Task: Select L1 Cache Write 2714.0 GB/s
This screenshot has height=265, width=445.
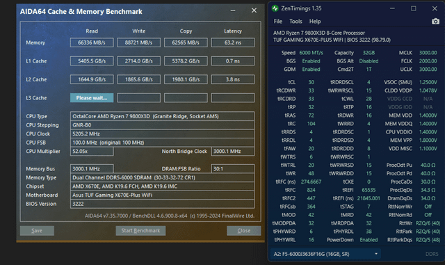Action: pos(139,61)
